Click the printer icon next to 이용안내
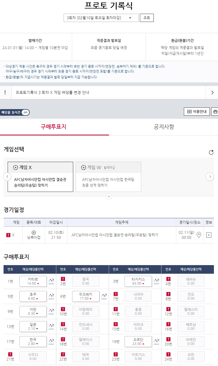This screenshot has width=218, height=366. coord(215,112)
